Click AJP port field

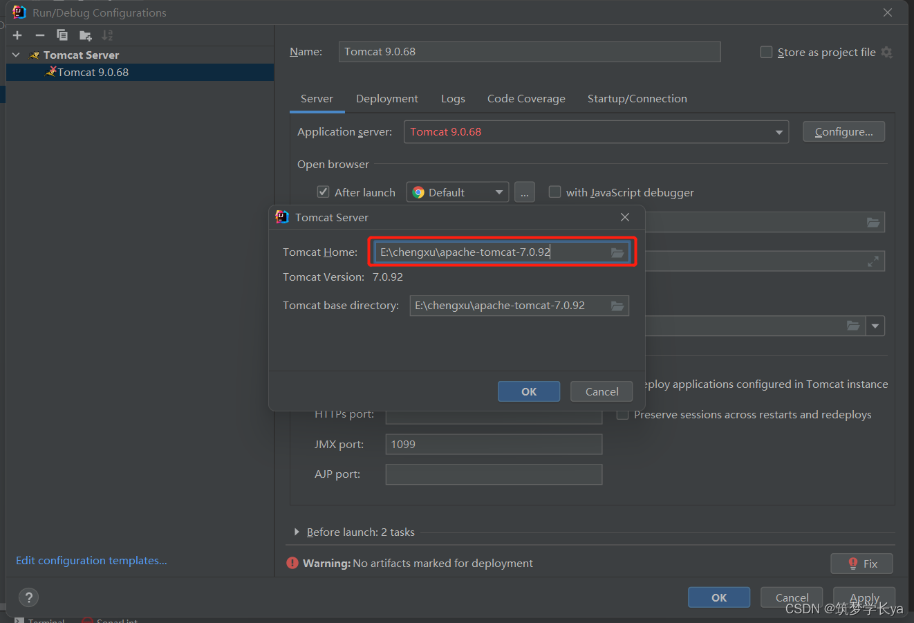coord(494,474)
